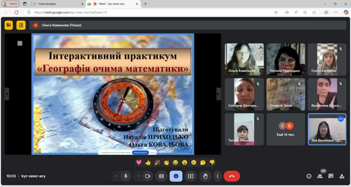Click the emoji reactions button

click(176, 176)
